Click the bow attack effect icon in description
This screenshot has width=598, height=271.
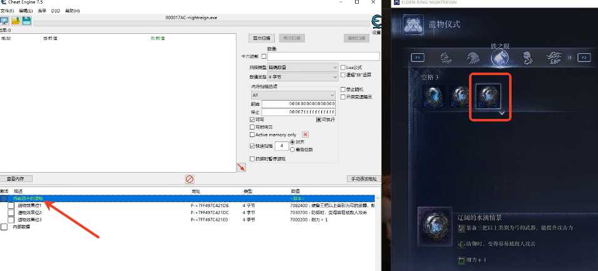click(x=461, y=228)
